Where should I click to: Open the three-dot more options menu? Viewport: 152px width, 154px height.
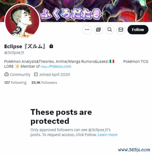click(x=87, y=30)
